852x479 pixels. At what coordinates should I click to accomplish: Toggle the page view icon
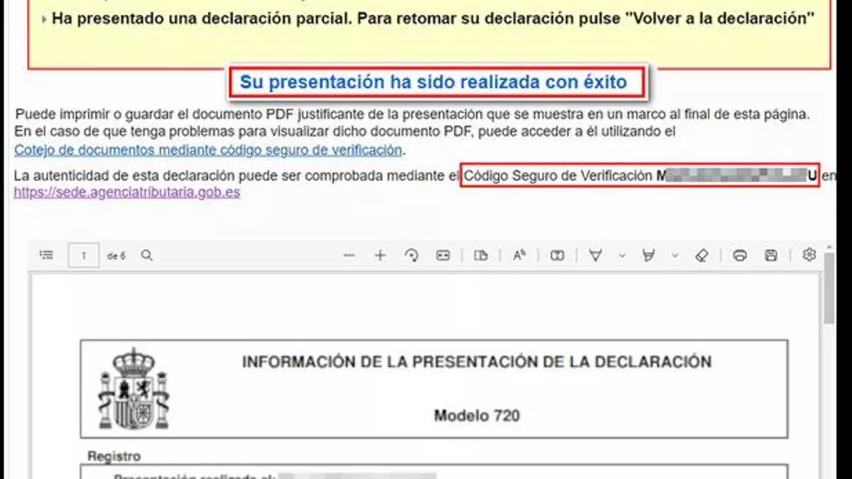[481, 255]
